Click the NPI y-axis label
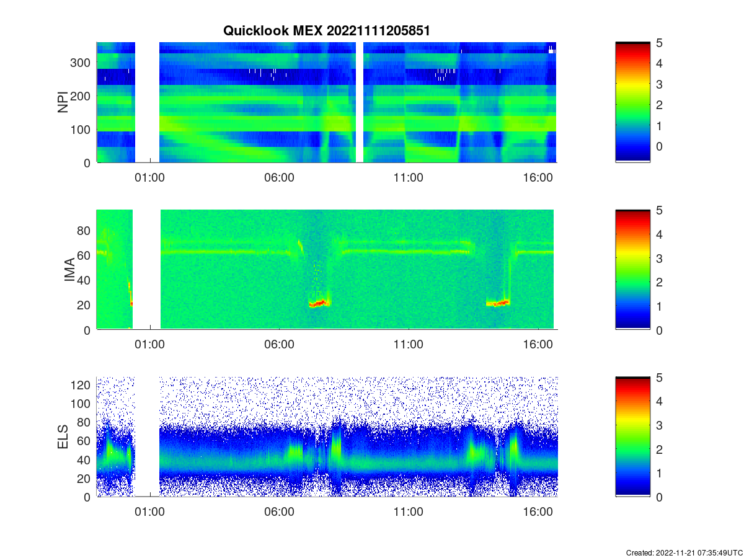The image size is (744, 558). [63, 103]
